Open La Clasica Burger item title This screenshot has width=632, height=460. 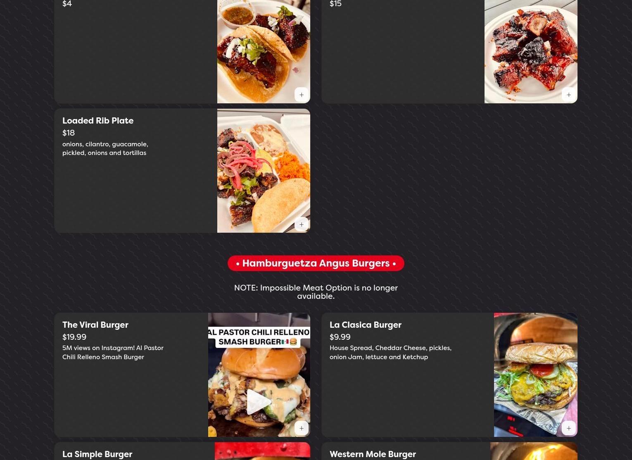coord(366,325)
